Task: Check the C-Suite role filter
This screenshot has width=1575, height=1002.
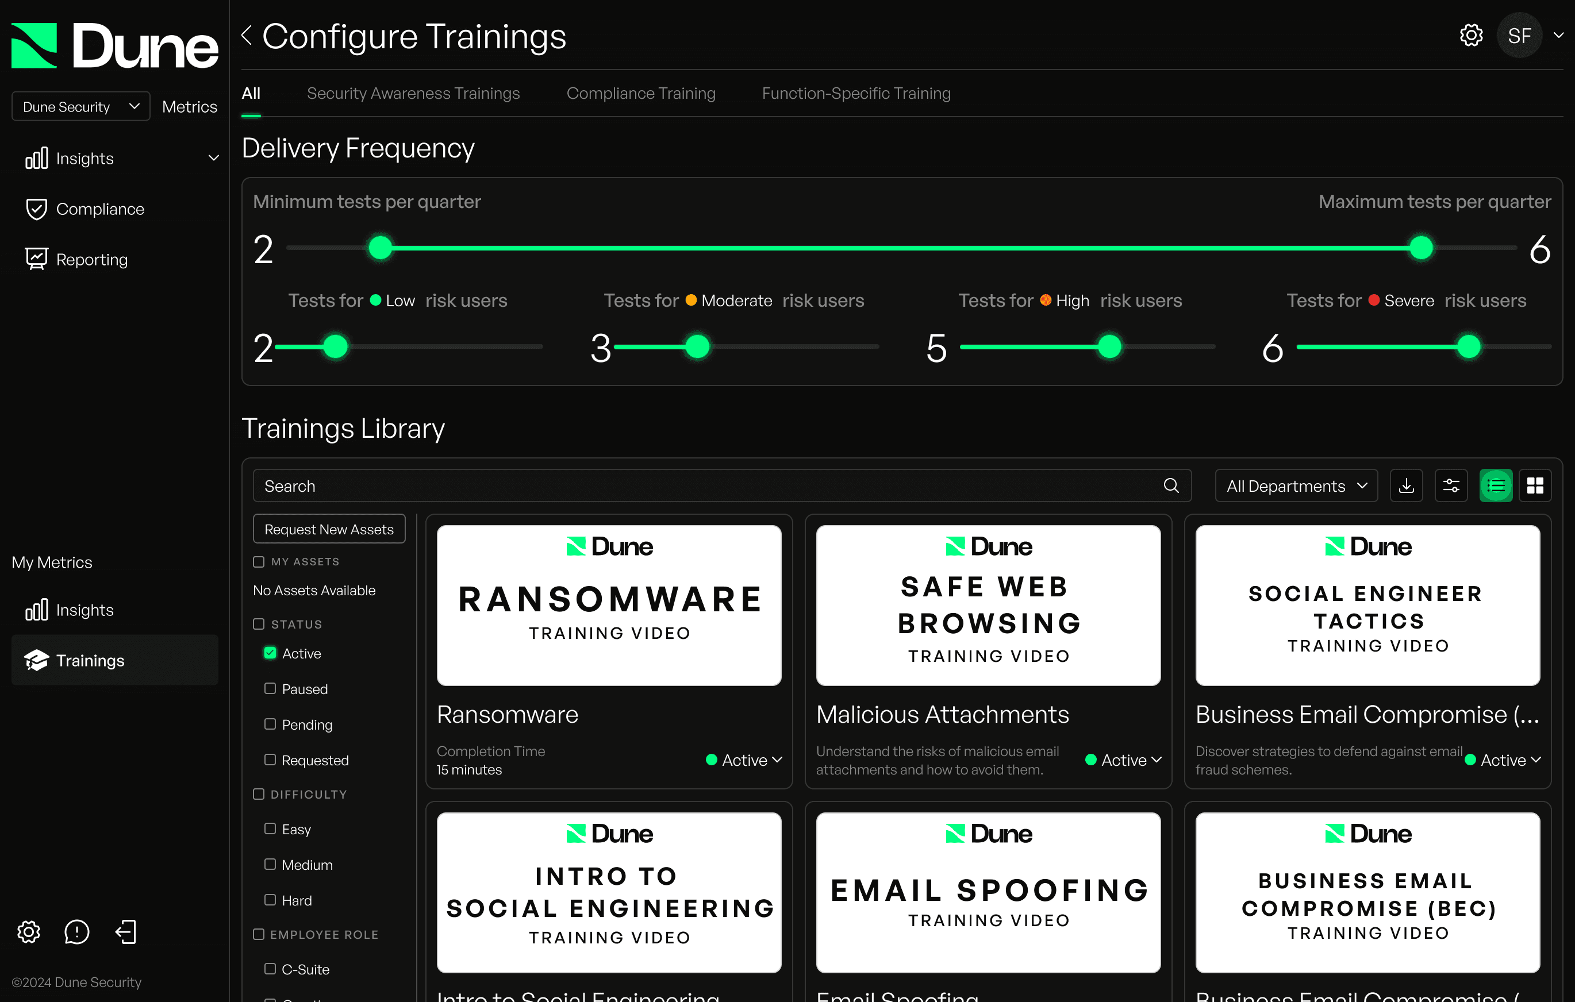Action: coord(270,969)
